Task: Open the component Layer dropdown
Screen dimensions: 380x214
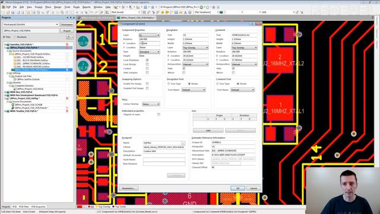Action: tap(149, 35)
